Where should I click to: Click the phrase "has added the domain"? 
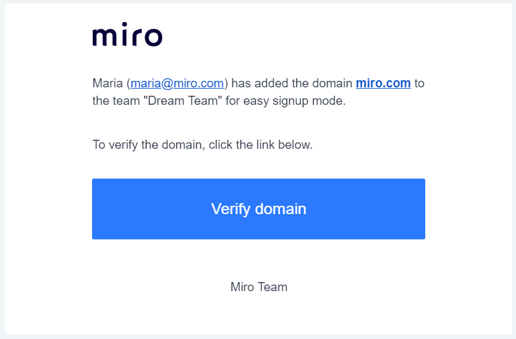[x=292, y=83]
